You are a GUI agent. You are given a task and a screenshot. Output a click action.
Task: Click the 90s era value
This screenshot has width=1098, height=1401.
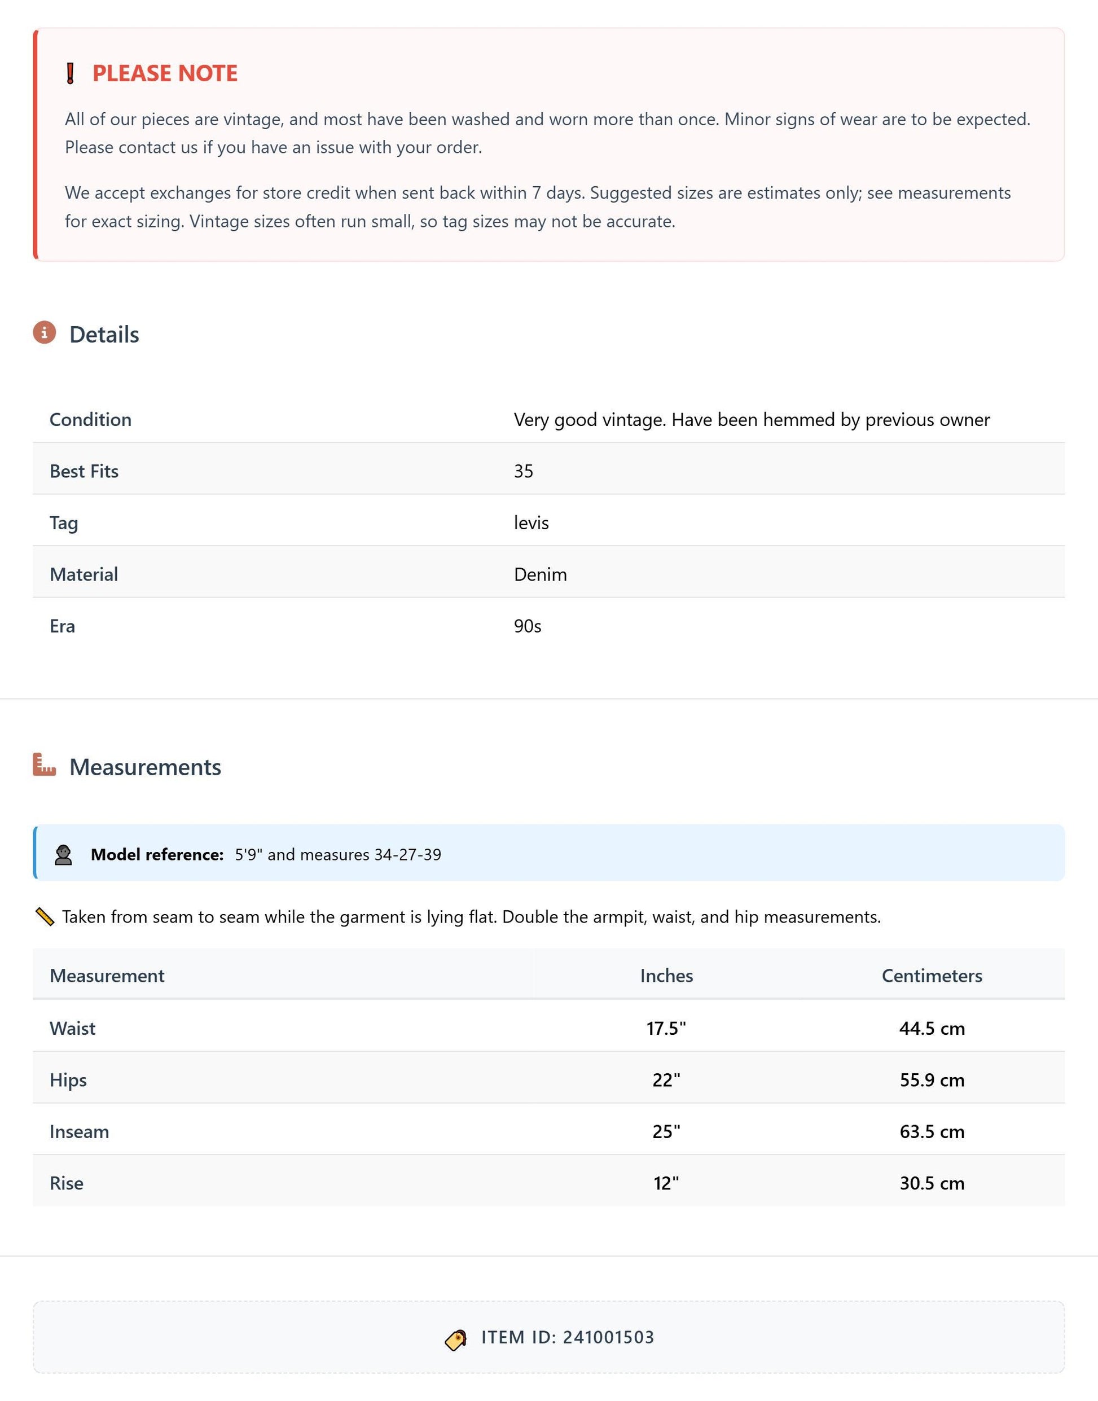[527, 626]
